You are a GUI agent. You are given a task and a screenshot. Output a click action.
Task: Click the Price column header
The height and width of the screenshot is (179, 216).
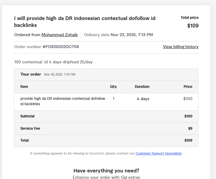[x=188, y=87]
